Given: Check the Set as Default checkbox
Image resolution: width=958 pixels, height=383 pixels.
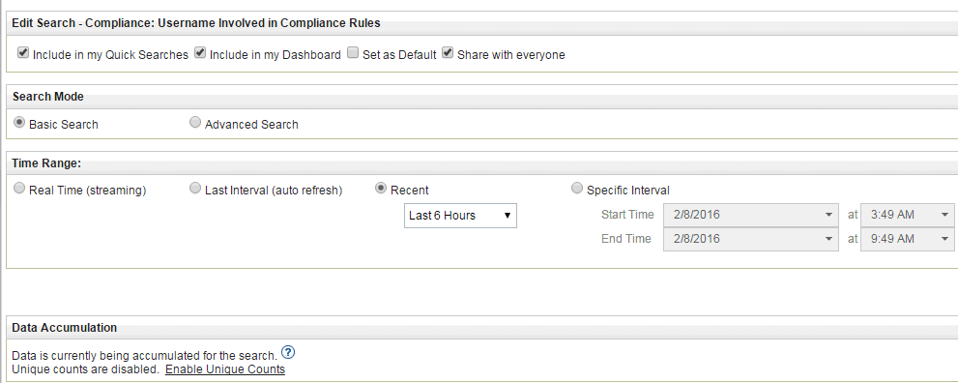Looking at the screenshot, I should 353,53.
